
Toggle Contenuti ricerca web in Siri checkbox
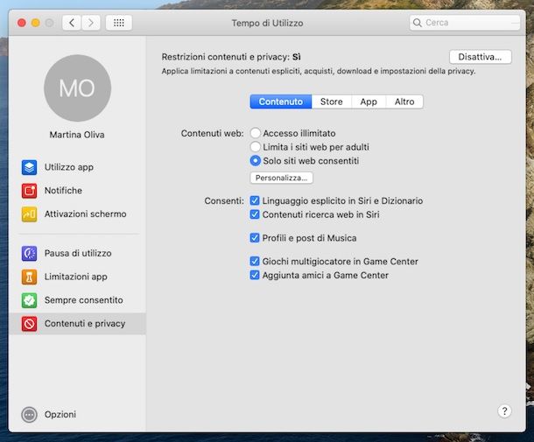pos(255,214)
